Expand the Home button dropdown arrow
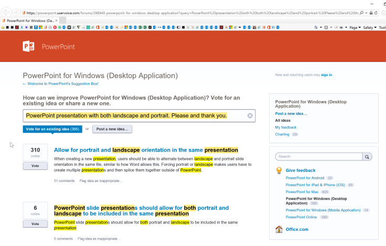 (321, 27)
